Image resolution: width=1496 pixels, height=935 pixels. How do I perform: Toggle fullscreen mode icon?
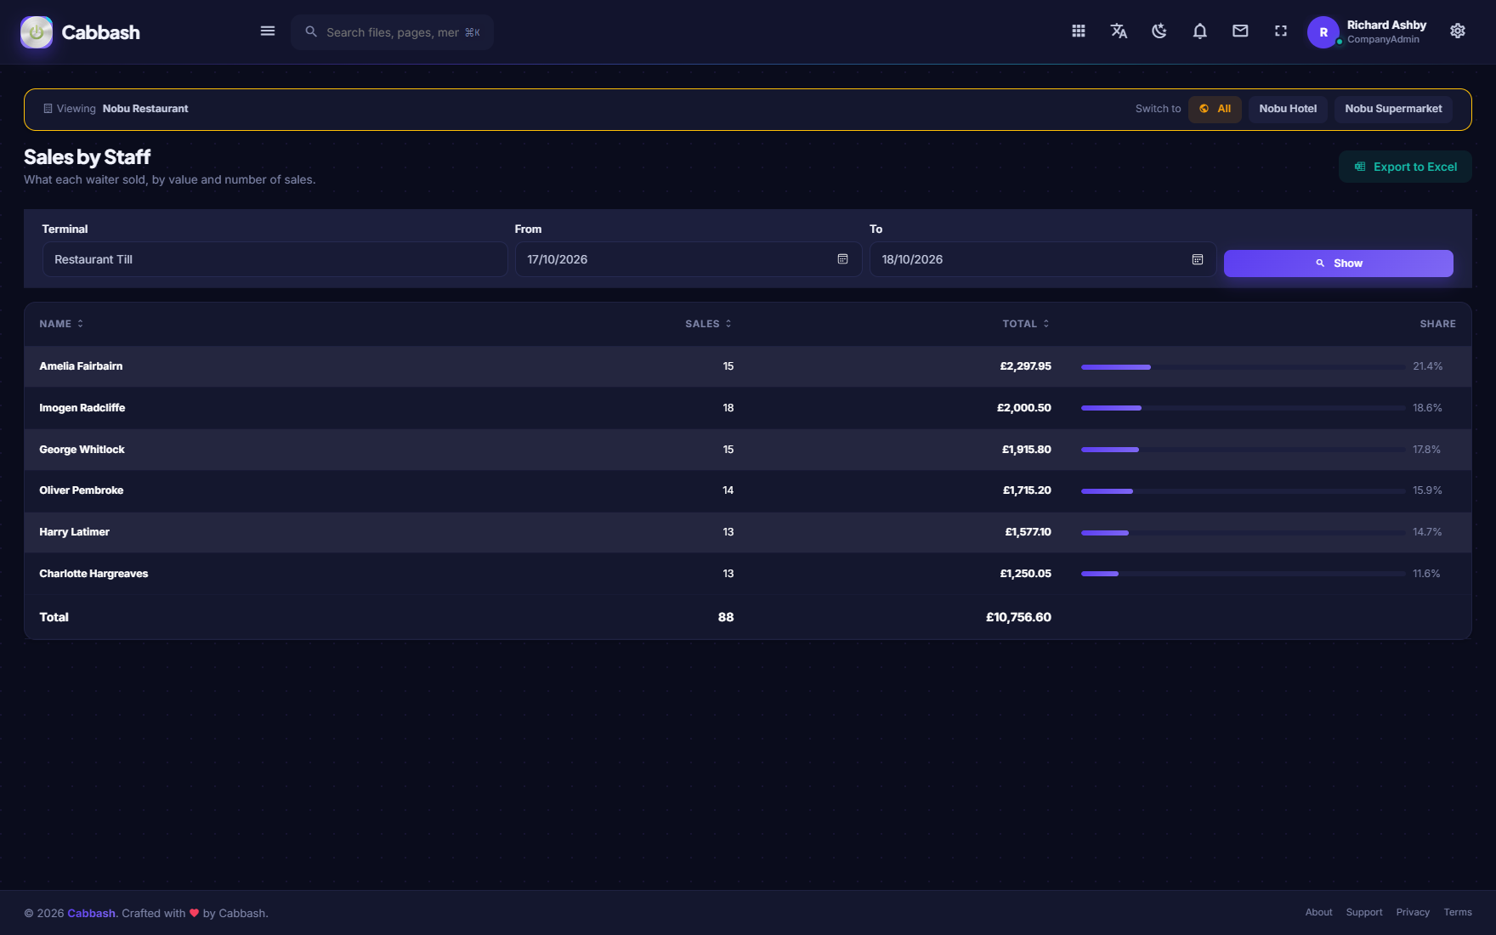[x=1281, y=31]
